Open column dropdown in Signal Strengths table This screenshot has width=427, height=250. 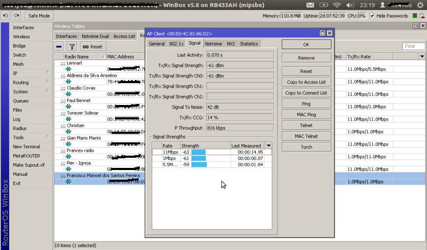[x=268, y=146]
